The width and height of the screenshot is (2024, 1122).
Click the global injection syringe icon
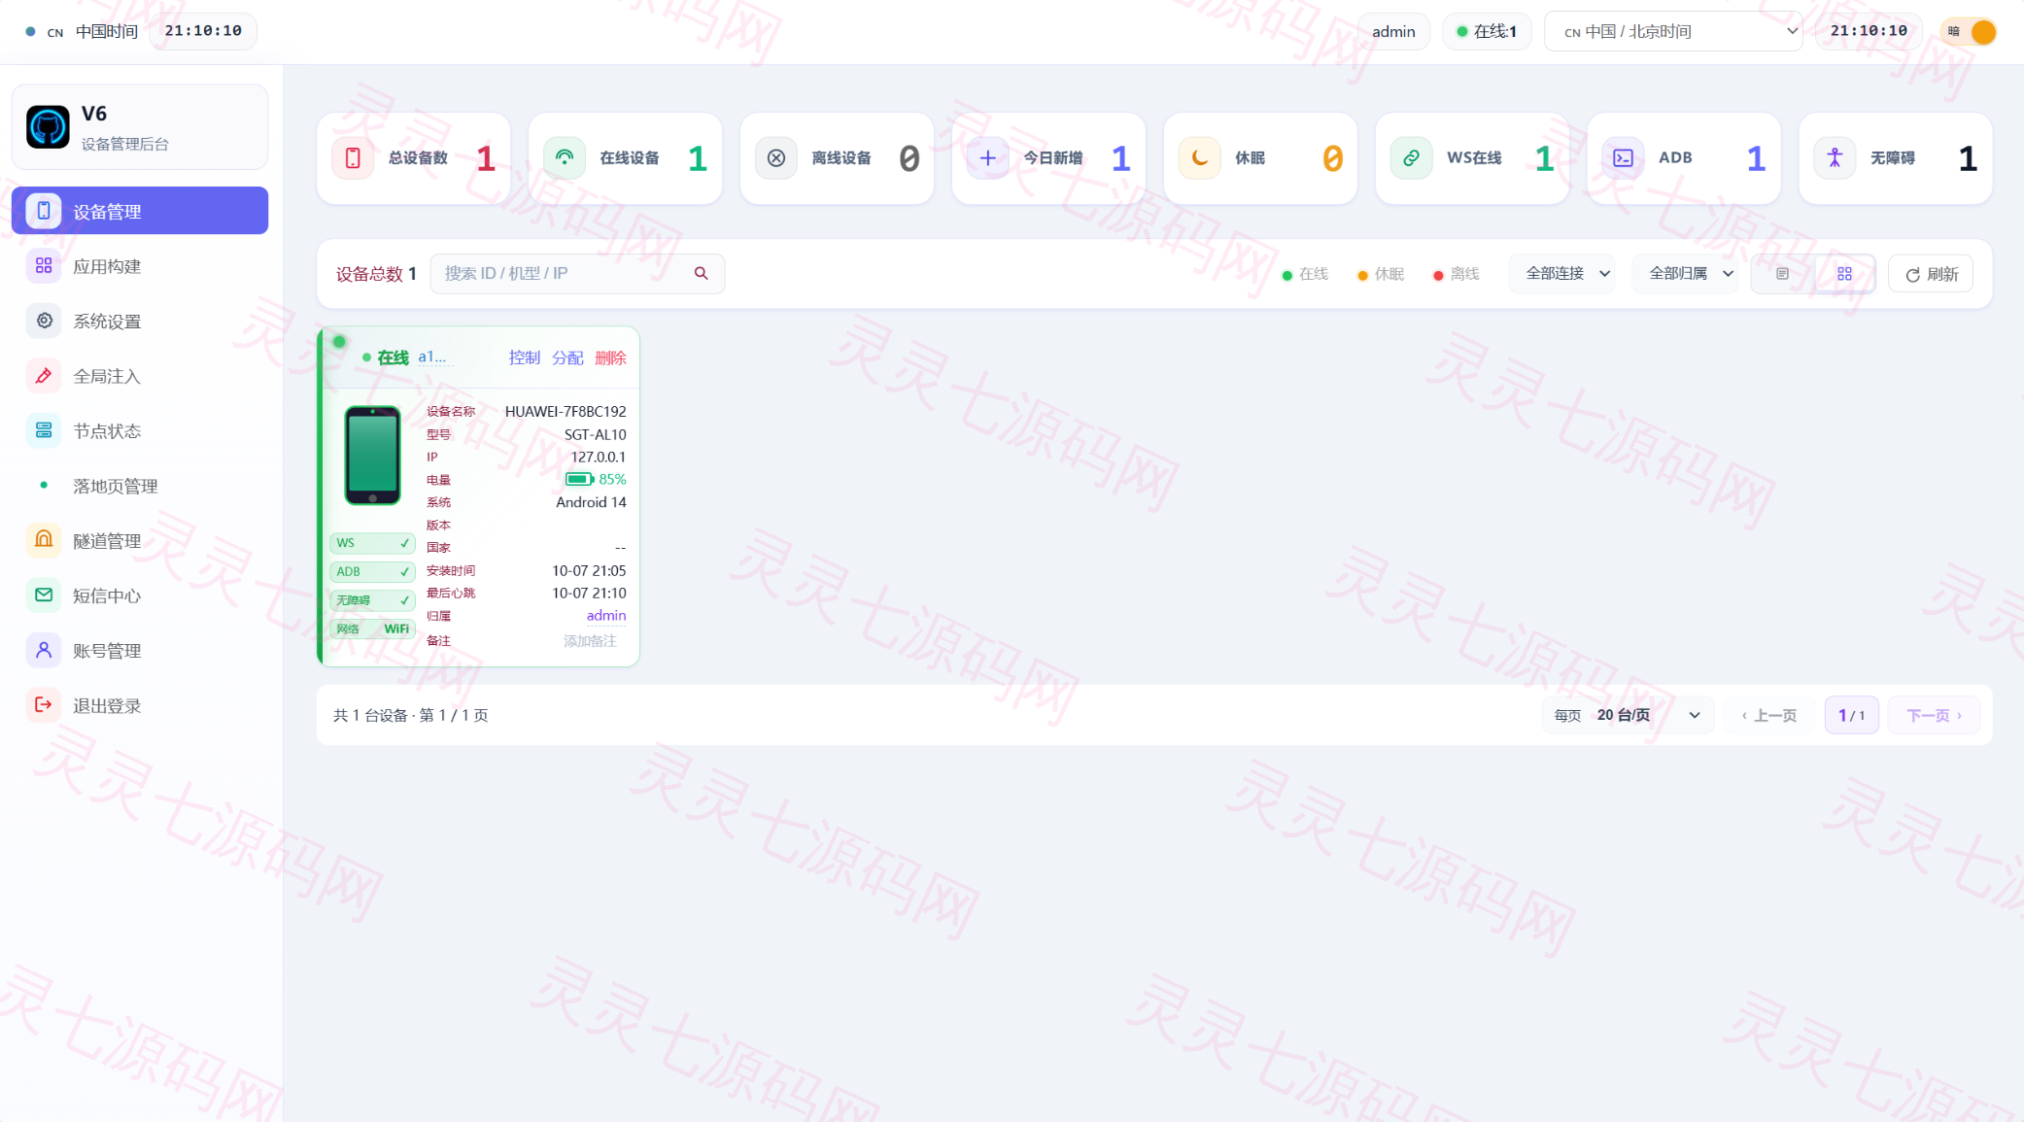pos(44,376)
